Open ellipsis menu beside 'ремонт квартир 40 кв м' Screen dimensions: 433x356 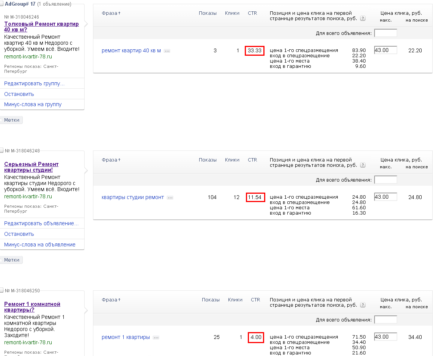[167, 51]
